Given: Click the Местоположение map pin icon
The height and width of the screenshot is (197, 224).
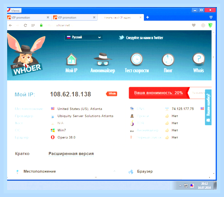Looking at the screenshot, I should [17, 172].
